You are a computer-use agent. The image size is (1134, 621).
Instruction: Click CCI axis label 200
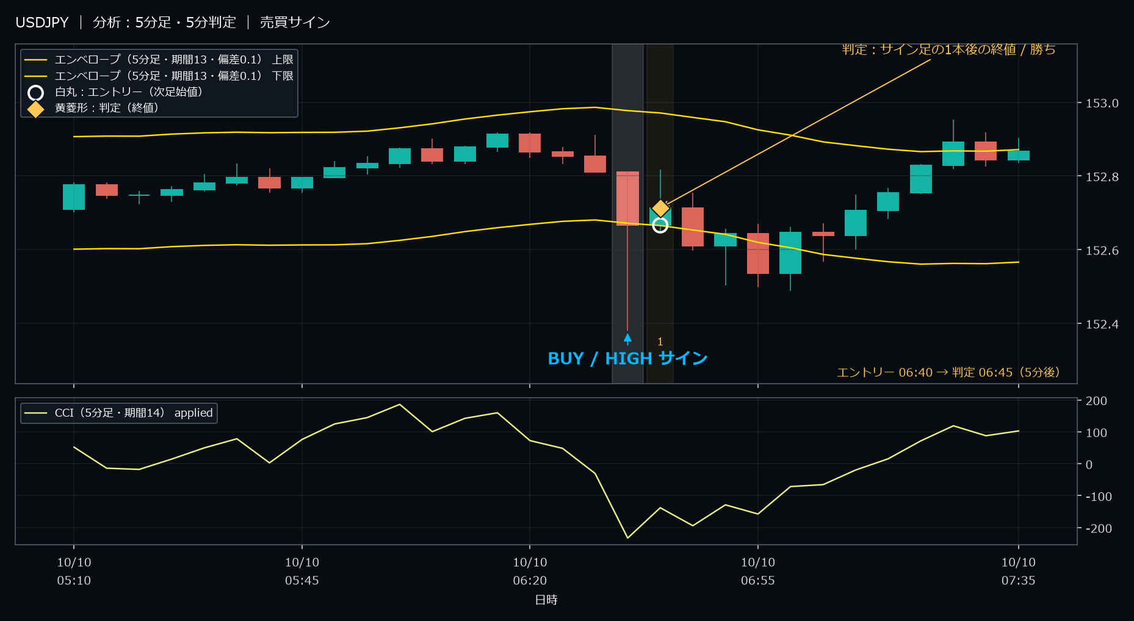click(1096, 401)
